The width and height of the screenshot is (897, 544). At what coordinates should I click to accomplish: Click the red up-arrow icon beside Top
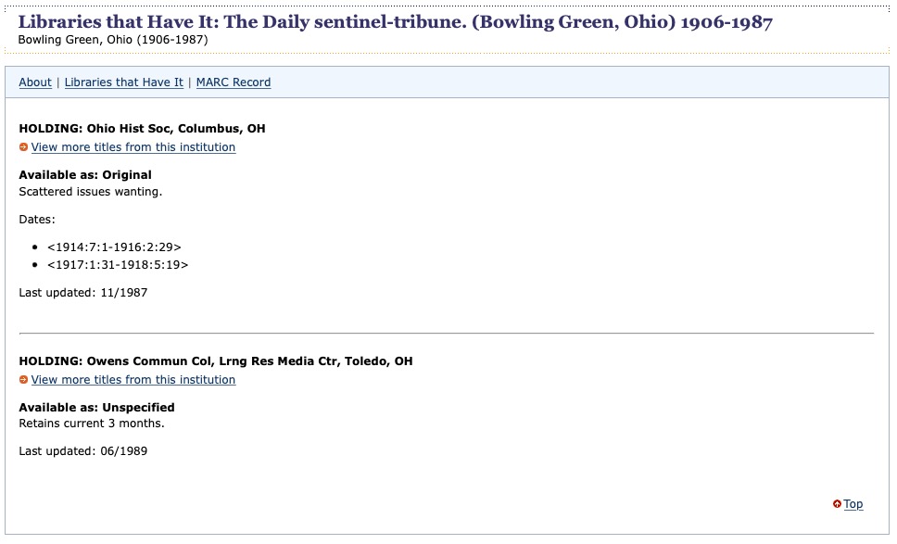pyautogui.click(x=837, y=504)
